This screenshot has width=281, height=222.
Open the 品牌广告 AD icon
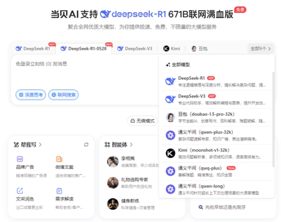point(20,159)
